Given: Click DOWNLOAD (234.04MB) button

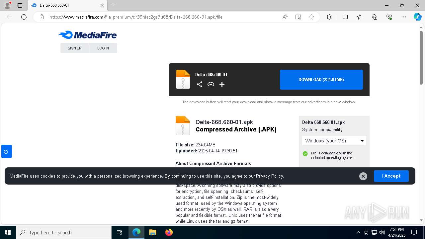Looking at the screenshot, I should pos(321,80).
